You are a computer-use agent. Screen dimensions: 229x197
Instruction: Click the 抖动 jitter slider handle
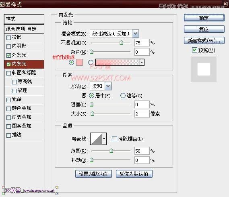point(92,160)
